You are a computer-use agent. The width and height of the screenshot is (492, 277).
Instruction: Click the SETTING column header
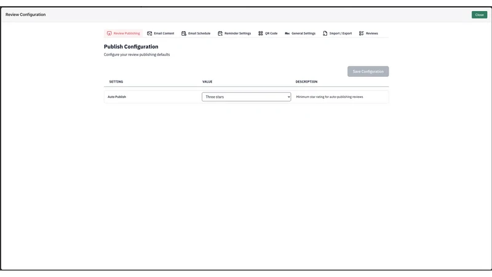click(x=116, y=82)
